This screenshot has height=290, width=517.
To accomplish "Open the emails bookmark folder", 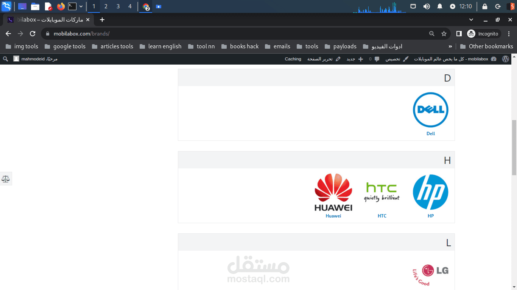I will click(x=277, y=46).
